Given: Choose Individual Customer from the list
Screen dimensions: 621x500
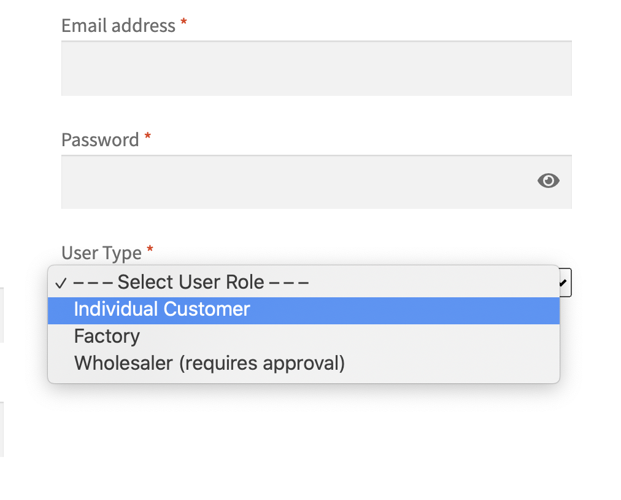Looking at the screenshot, I should coord(303,310).
